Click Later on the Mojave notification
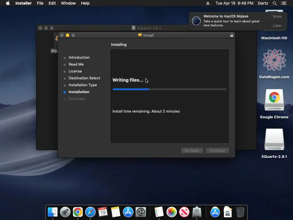The width and height of the screenshot is (293, 220). tap(277, 25)
